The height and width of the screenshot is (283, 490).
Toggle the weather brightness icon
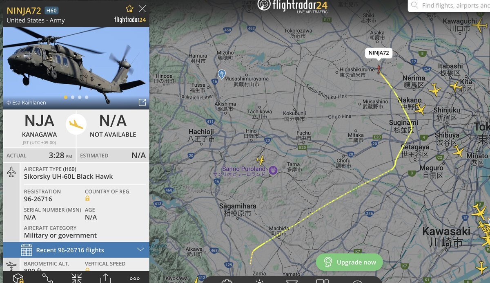coord(260,281)
